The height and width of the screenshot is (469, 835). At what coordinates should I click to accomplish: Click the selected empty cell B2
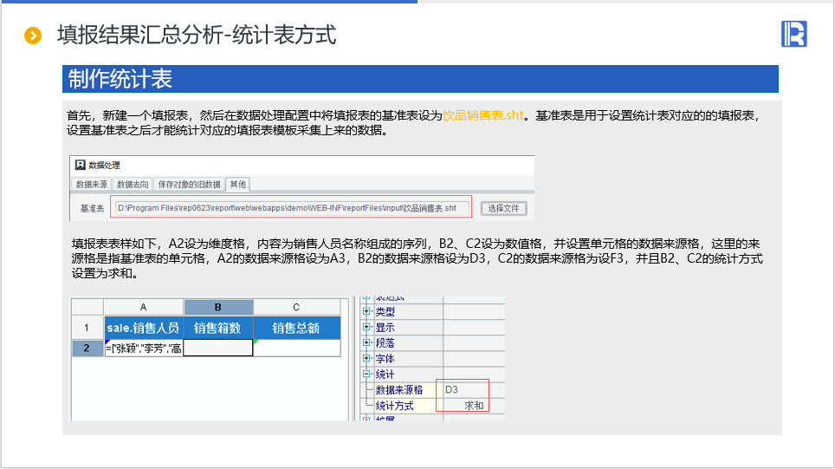click(x=217, y=348)
